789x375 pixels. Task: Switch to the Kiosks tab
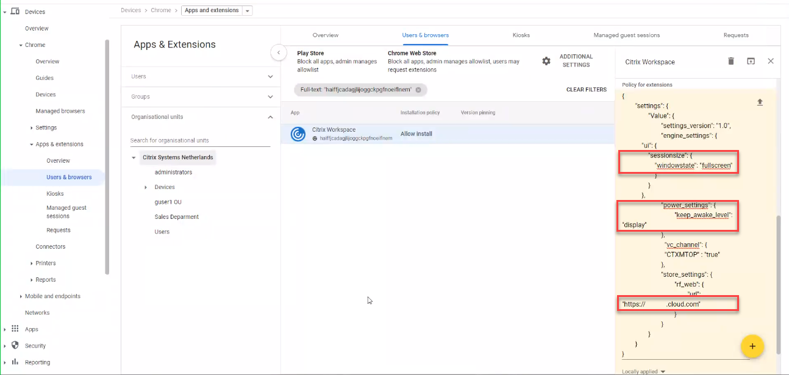(521, 35)
